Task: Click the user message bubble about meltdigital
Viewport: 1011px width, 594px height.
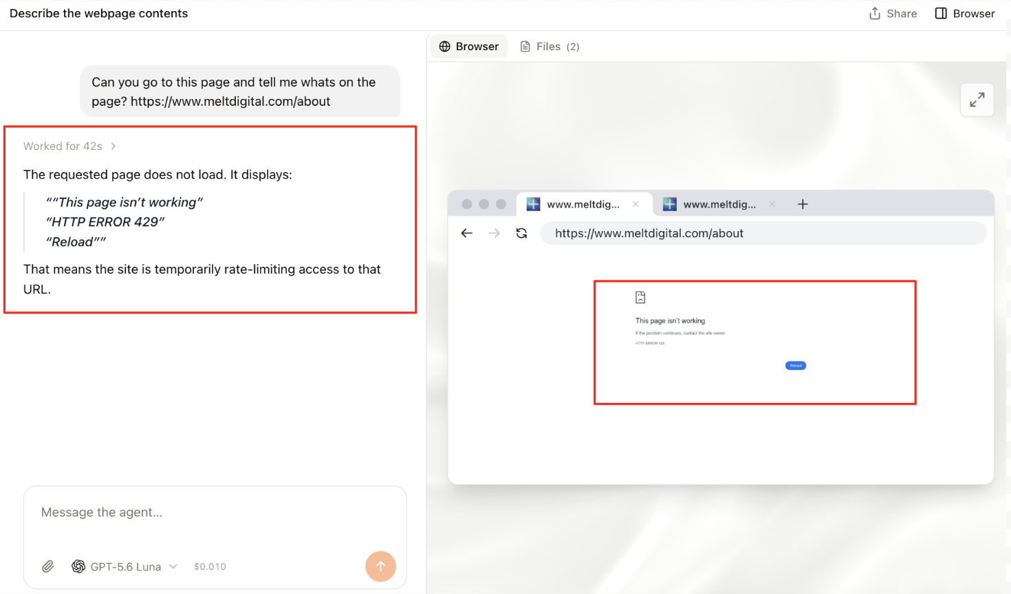Action: [x=240, y=91]
